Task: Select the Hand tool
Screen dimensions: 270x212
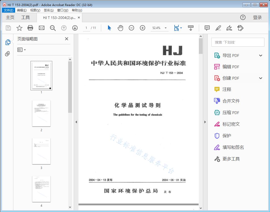Action: point(120,28)
